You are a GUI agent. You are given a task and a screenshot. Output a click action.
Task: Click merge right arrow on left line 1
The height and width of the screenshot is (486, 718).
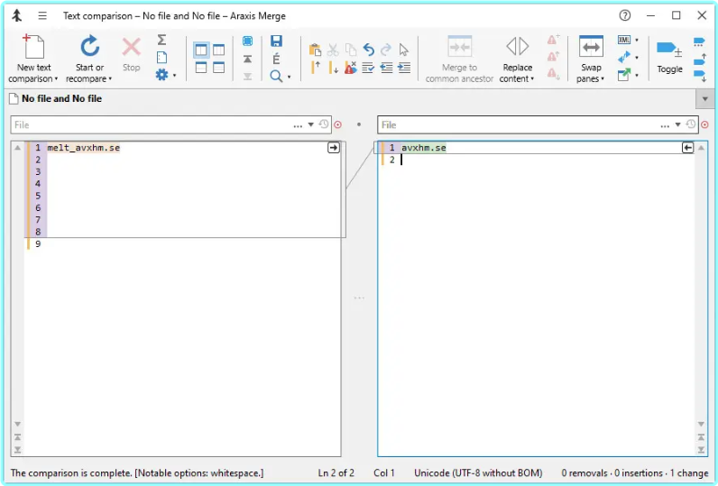pos(334,147)
